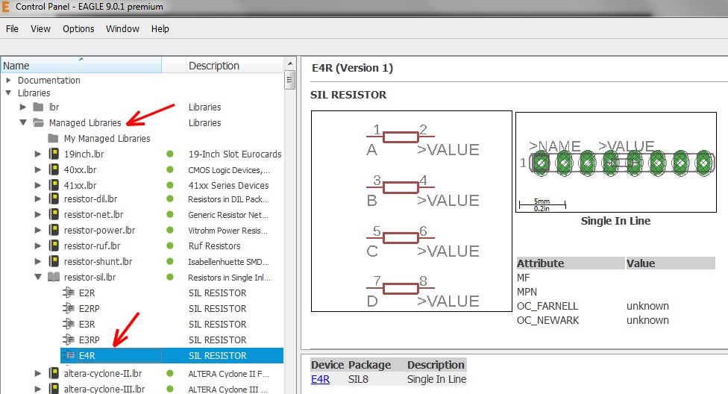Toggle the green in-use dot for 41xx.lbr
The image size is (728, 394).
(x=170, y=185)
